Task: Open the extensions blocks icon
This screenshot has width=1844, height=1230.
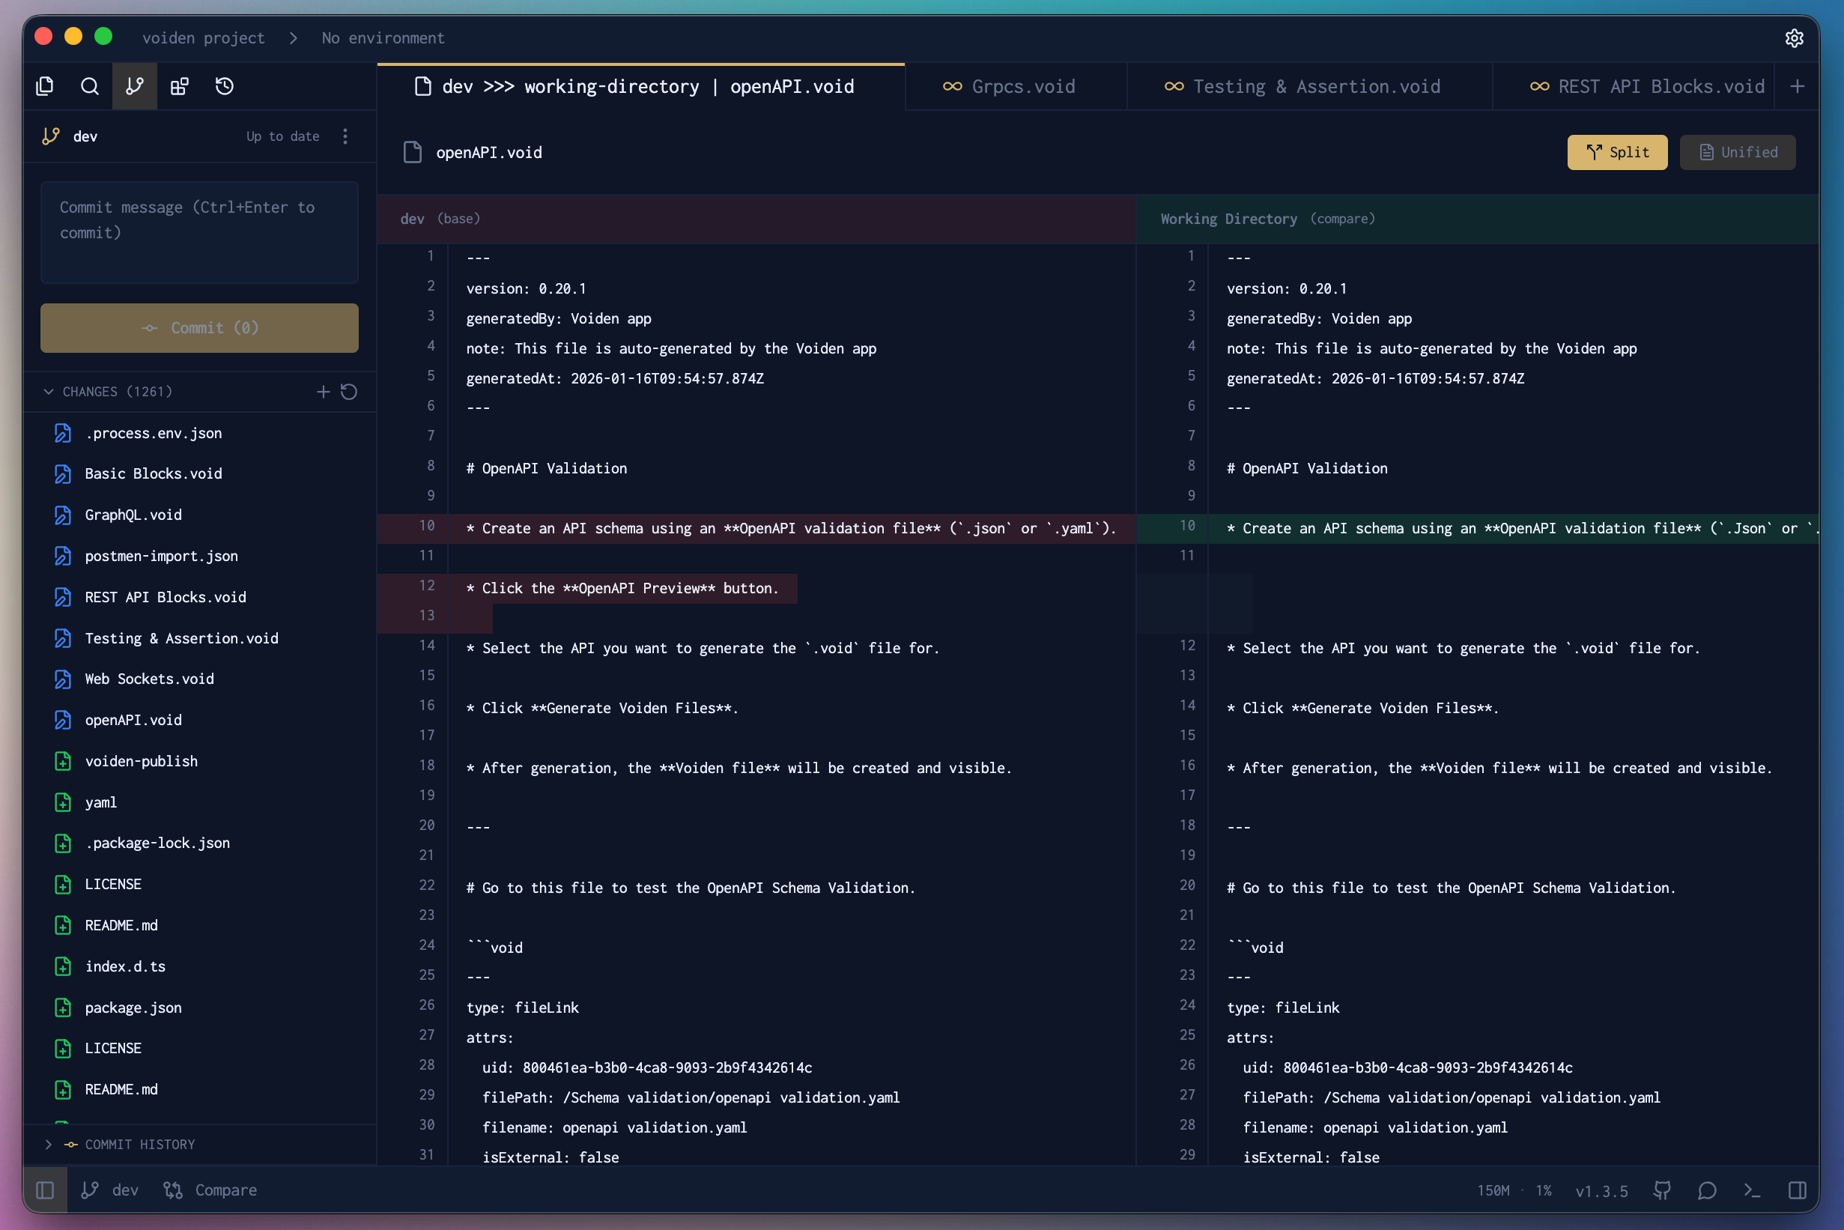Action: pyautogui.click(x=180, y=86)
